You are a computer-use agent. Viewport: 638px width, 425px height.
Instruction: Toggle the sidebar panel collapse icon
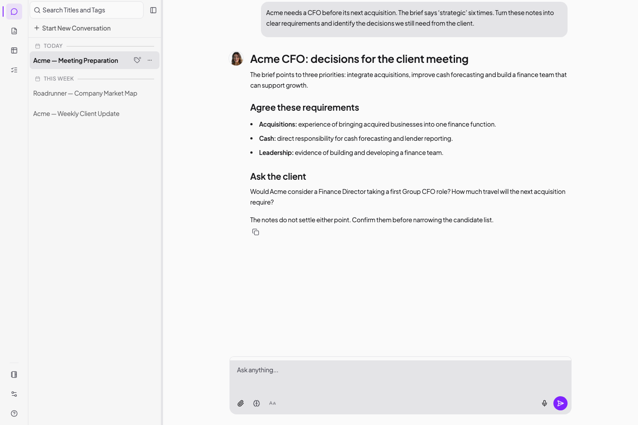153,10
